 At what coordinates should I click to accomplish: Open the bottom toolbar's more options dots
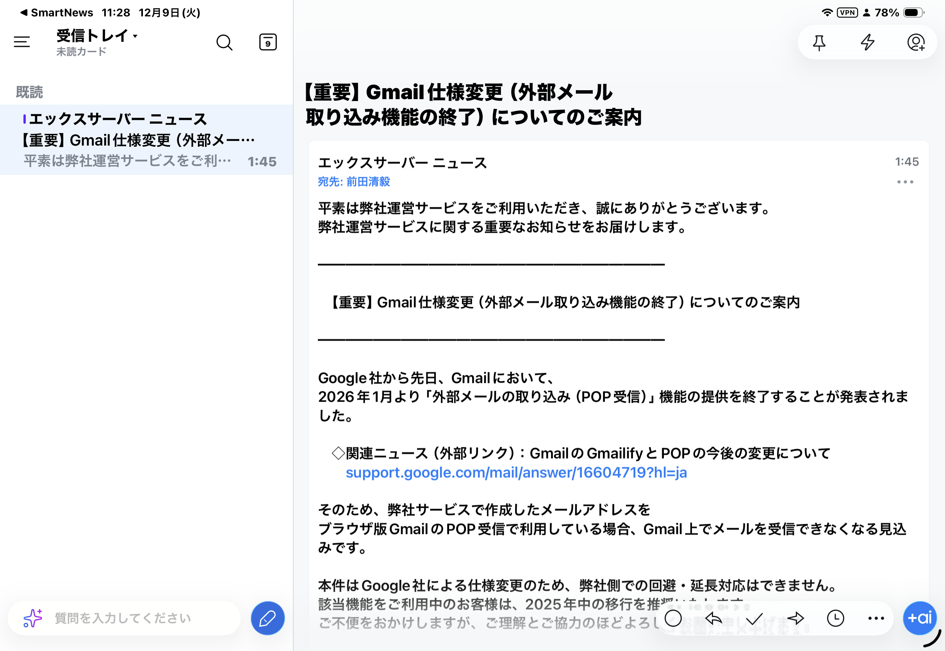point(876,618)
